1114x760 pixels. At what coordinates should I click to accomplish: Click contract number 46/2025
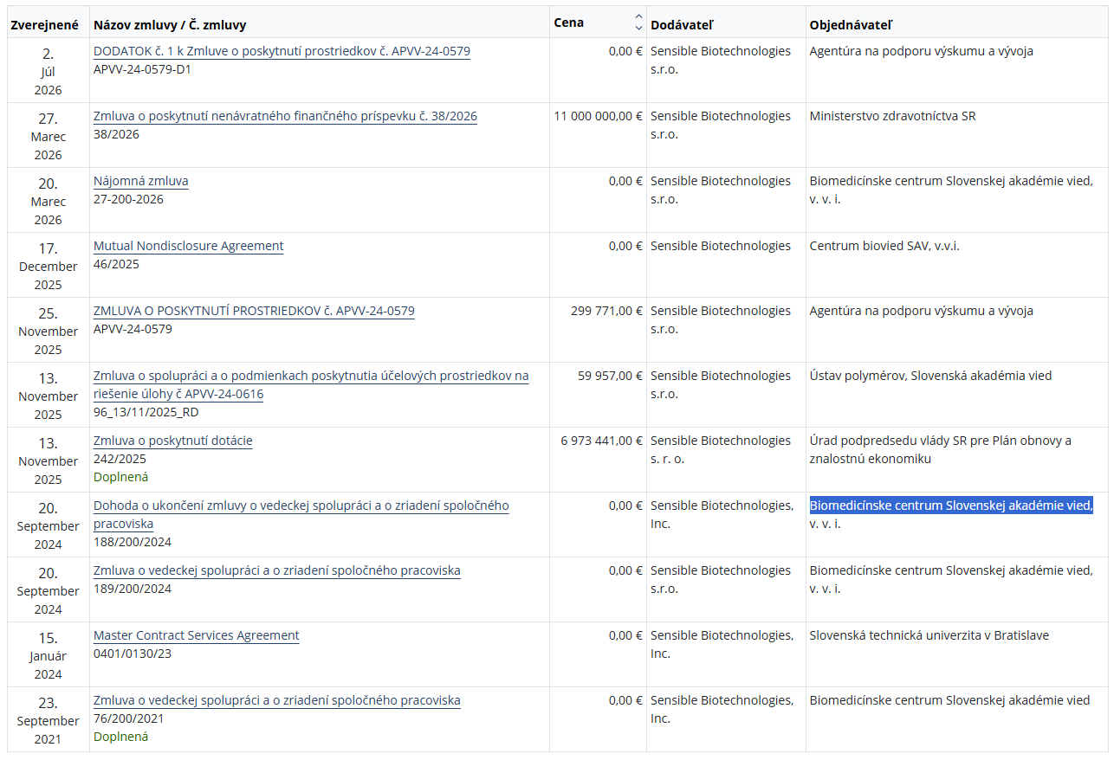tap(116, 264)
